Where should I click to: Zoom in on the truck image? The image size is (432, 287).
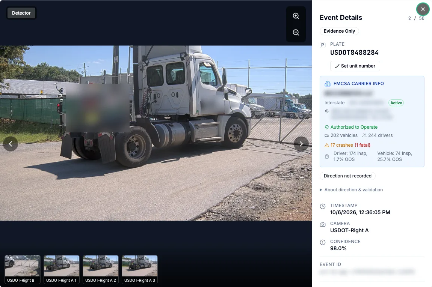pos(296,16)
